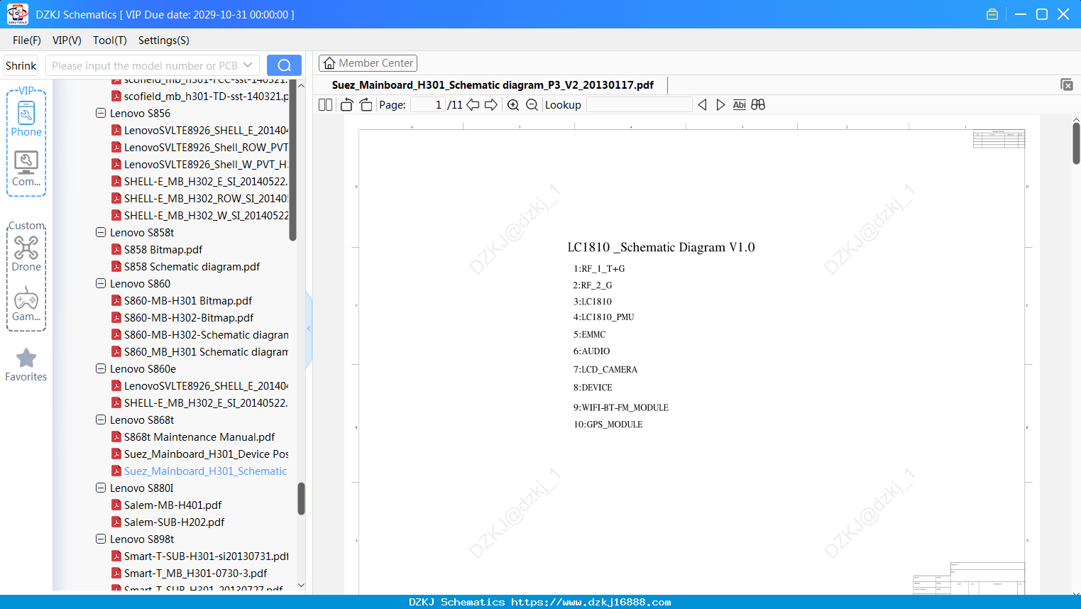The image size is (1081, 609).
Task: Click the Page number input field
Action: tap(428, 105)
